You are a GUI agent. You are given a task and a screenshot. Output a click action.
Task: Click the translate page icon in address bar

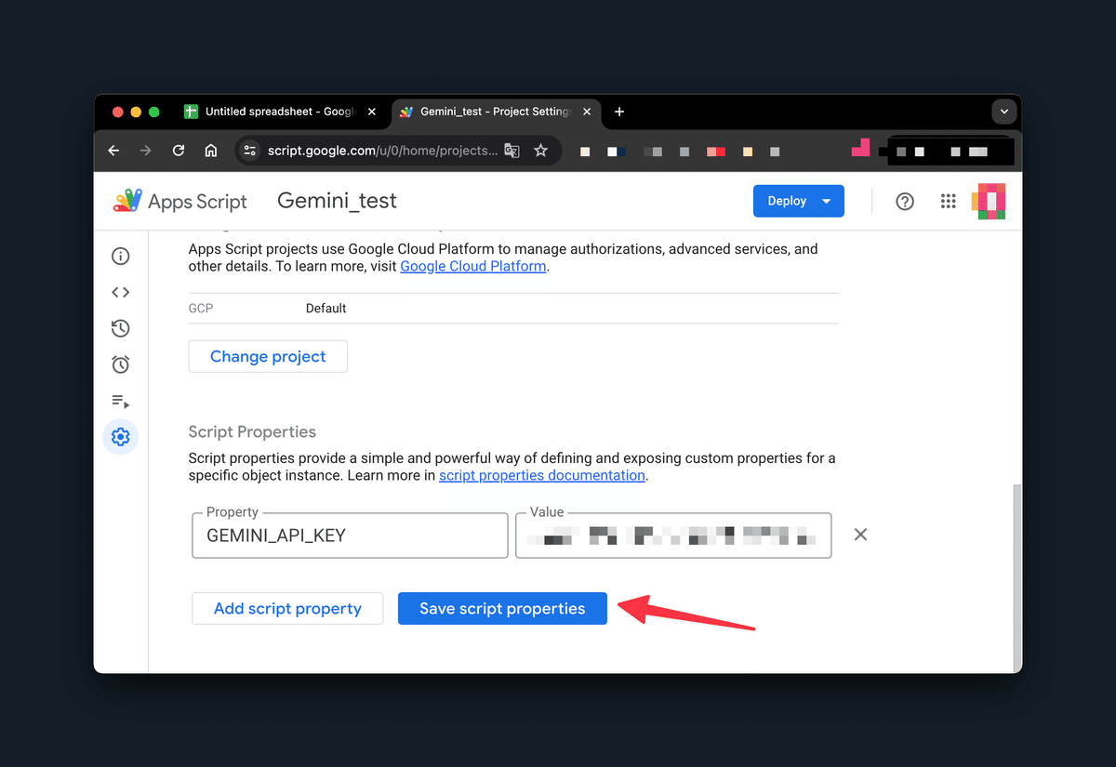[x=511, y=151]
